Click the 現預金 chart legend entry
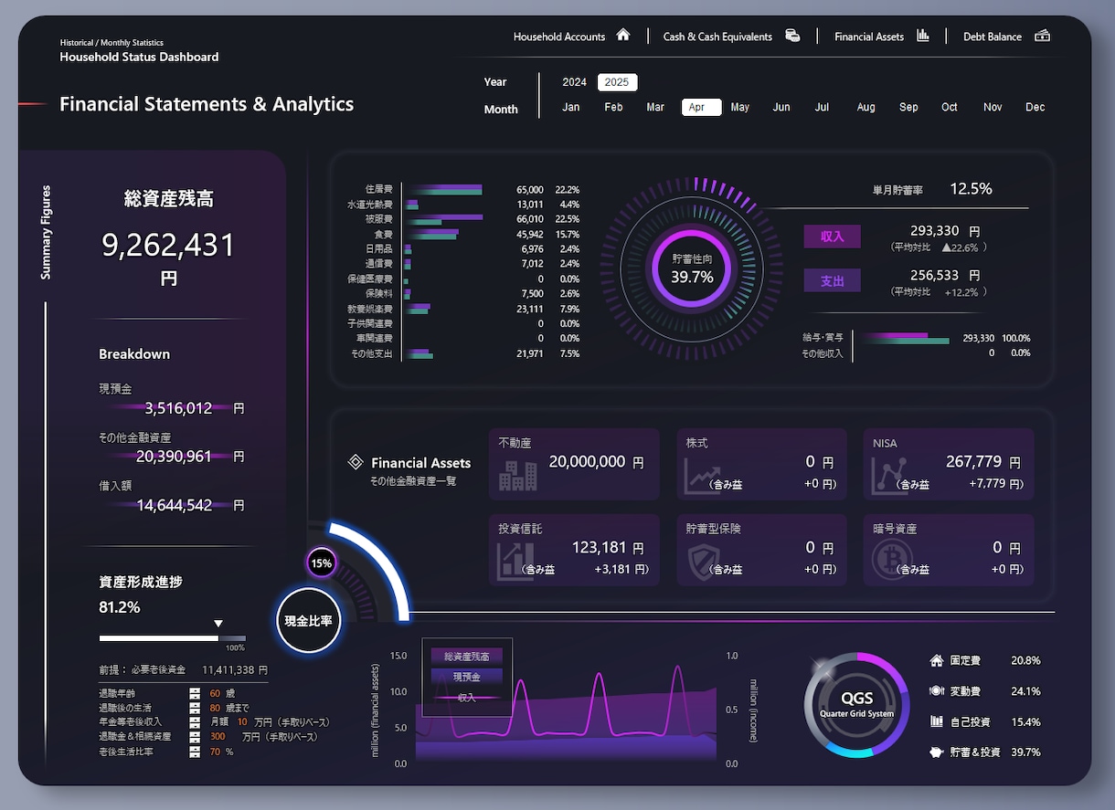Image resolution: width=1115 pixels, height=810 pixels. click(x=466, y=677)
